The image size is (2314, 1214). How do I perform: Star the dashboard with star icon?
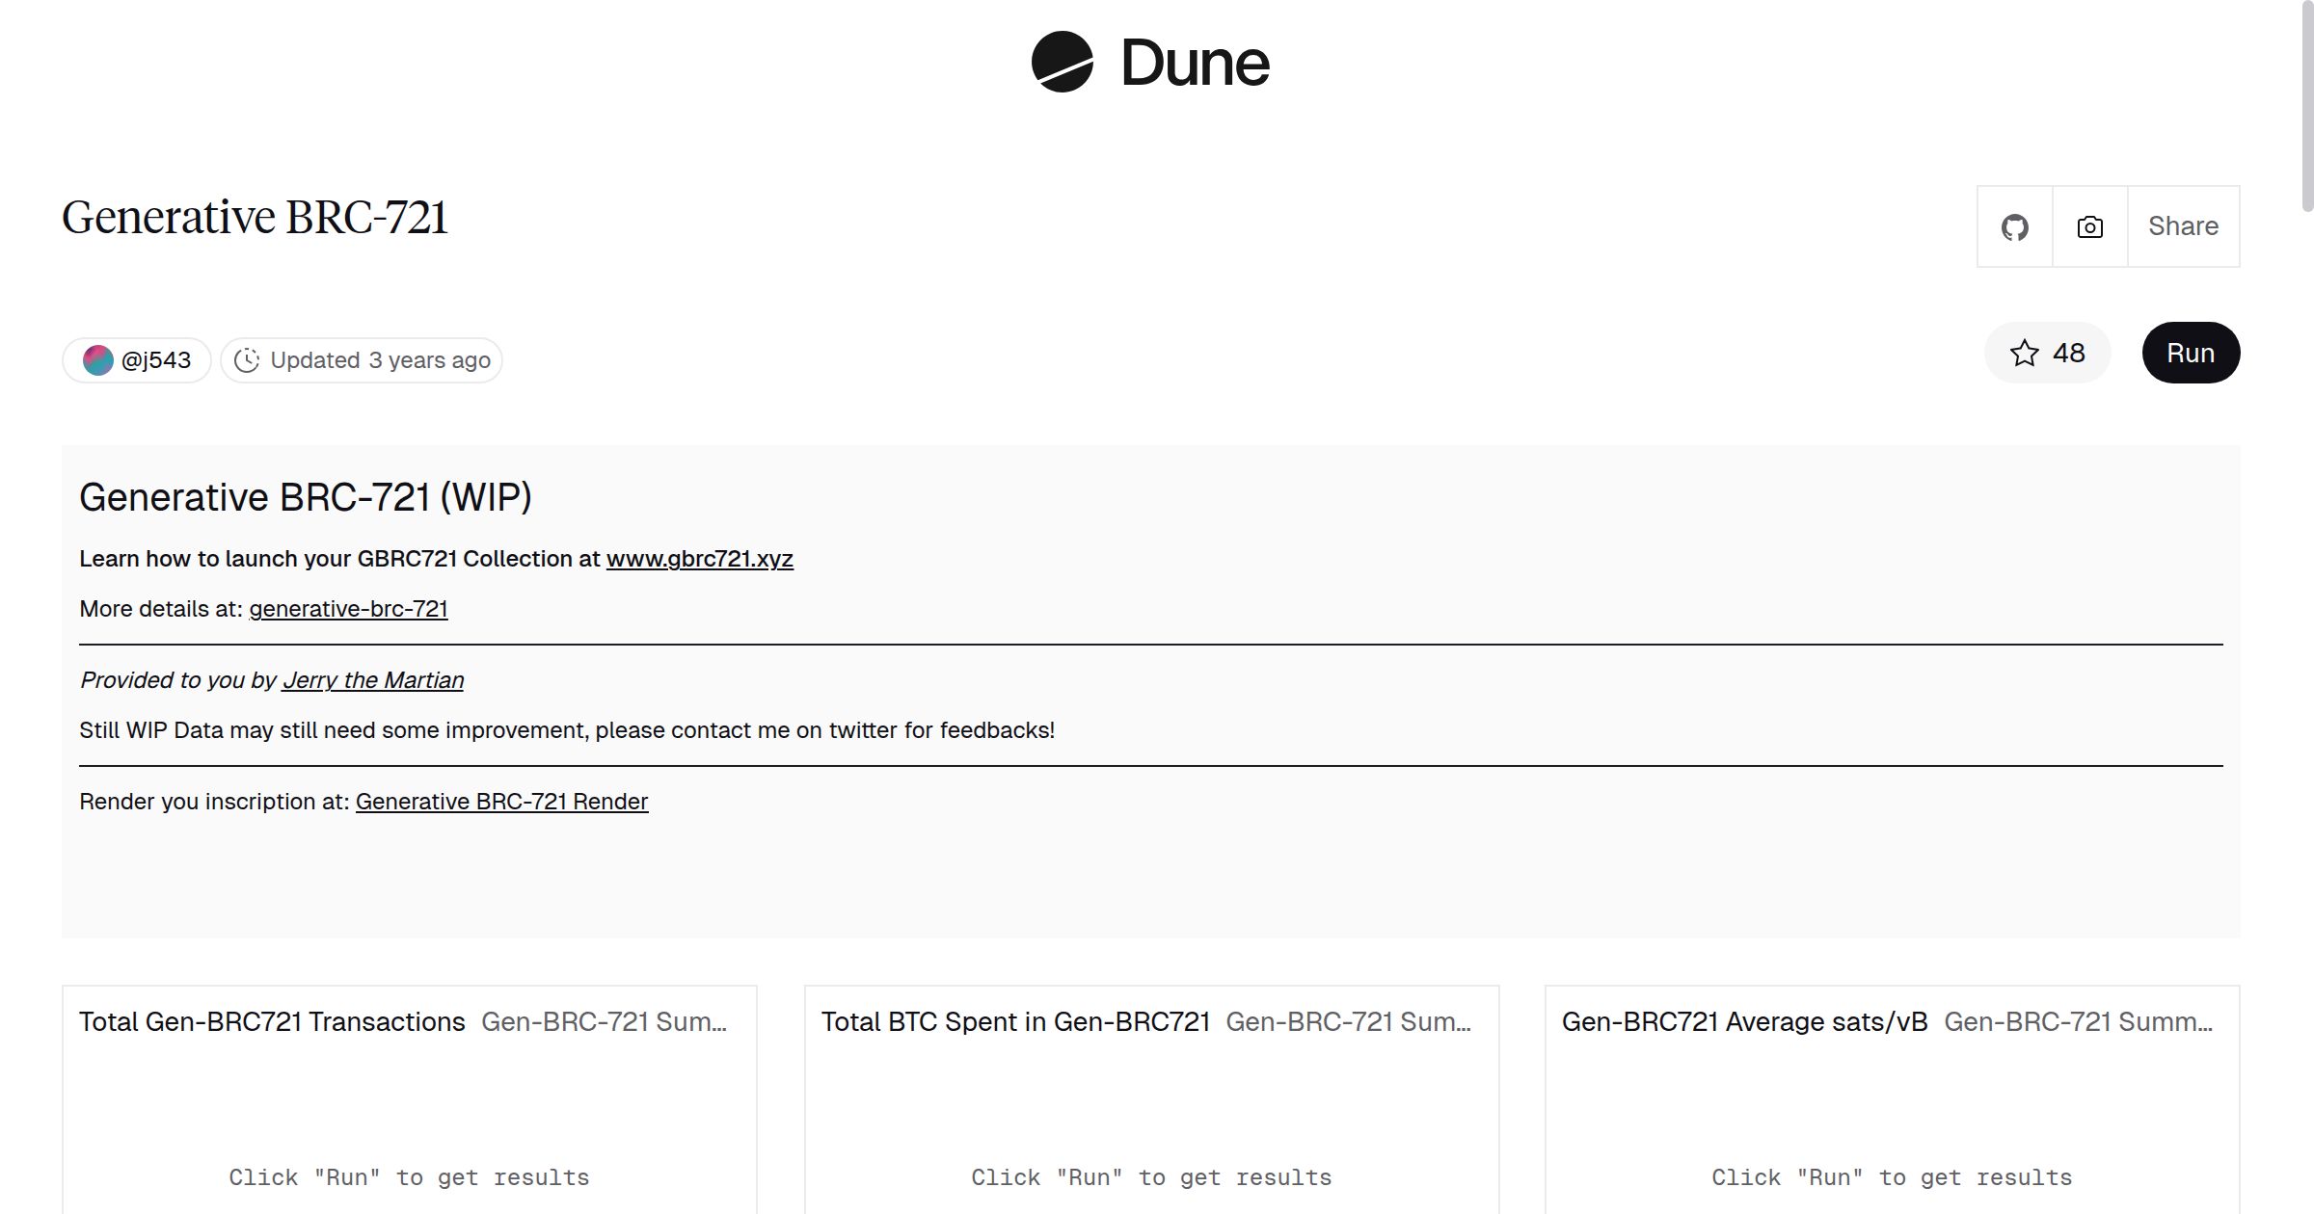[x=2025, y=354]
